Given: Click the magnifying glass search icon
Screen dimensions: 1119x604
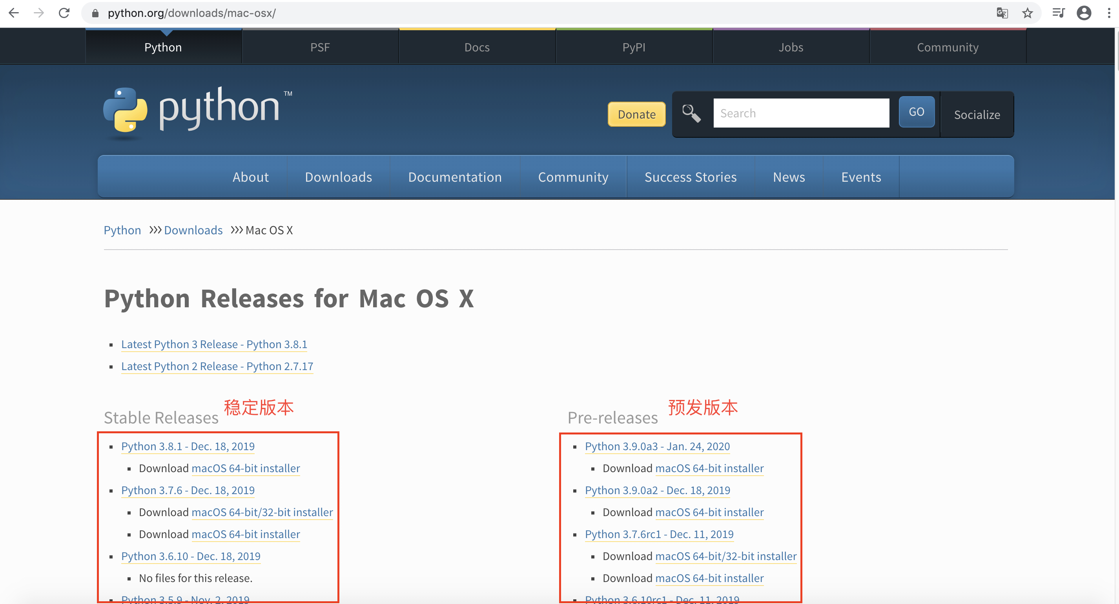Looking at the screenshot, I should tap(691, 114).
